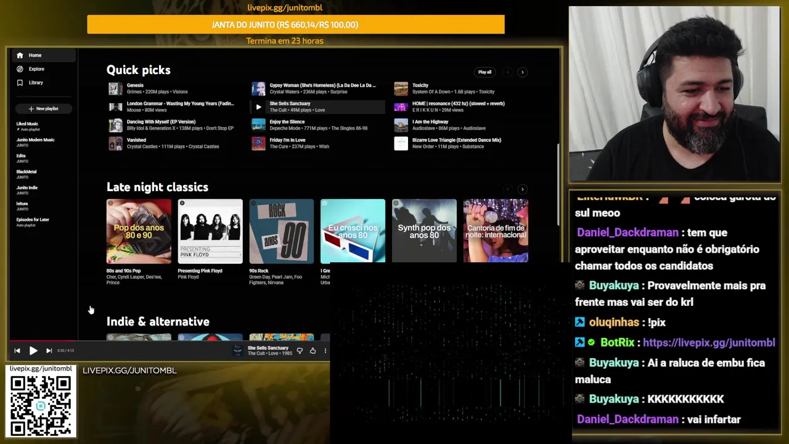Open Episodes for Later playlist
The width and height of the screenshot is (789, 444).
(x=33, y=221)
